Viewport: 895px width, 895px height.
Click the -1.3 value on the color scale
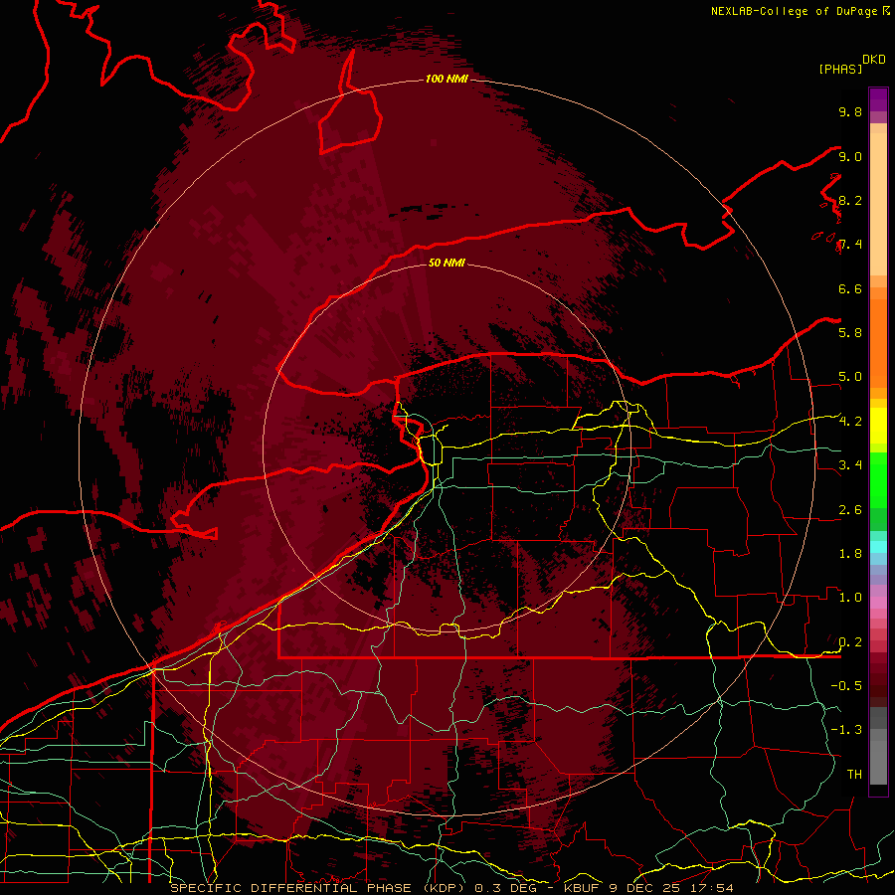846,730
